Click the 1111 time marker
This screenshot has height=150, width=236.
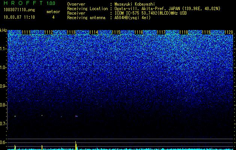tap(26, 32)
